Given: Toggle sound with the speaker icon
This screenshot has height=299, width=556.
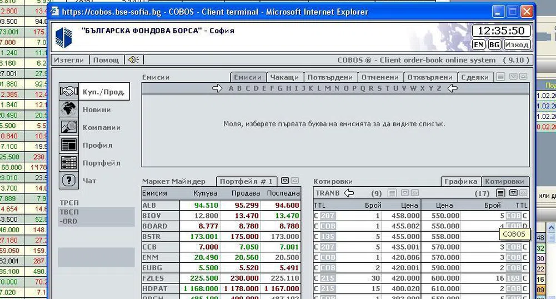Looking at the screenshot, I should tap(133, 60).
